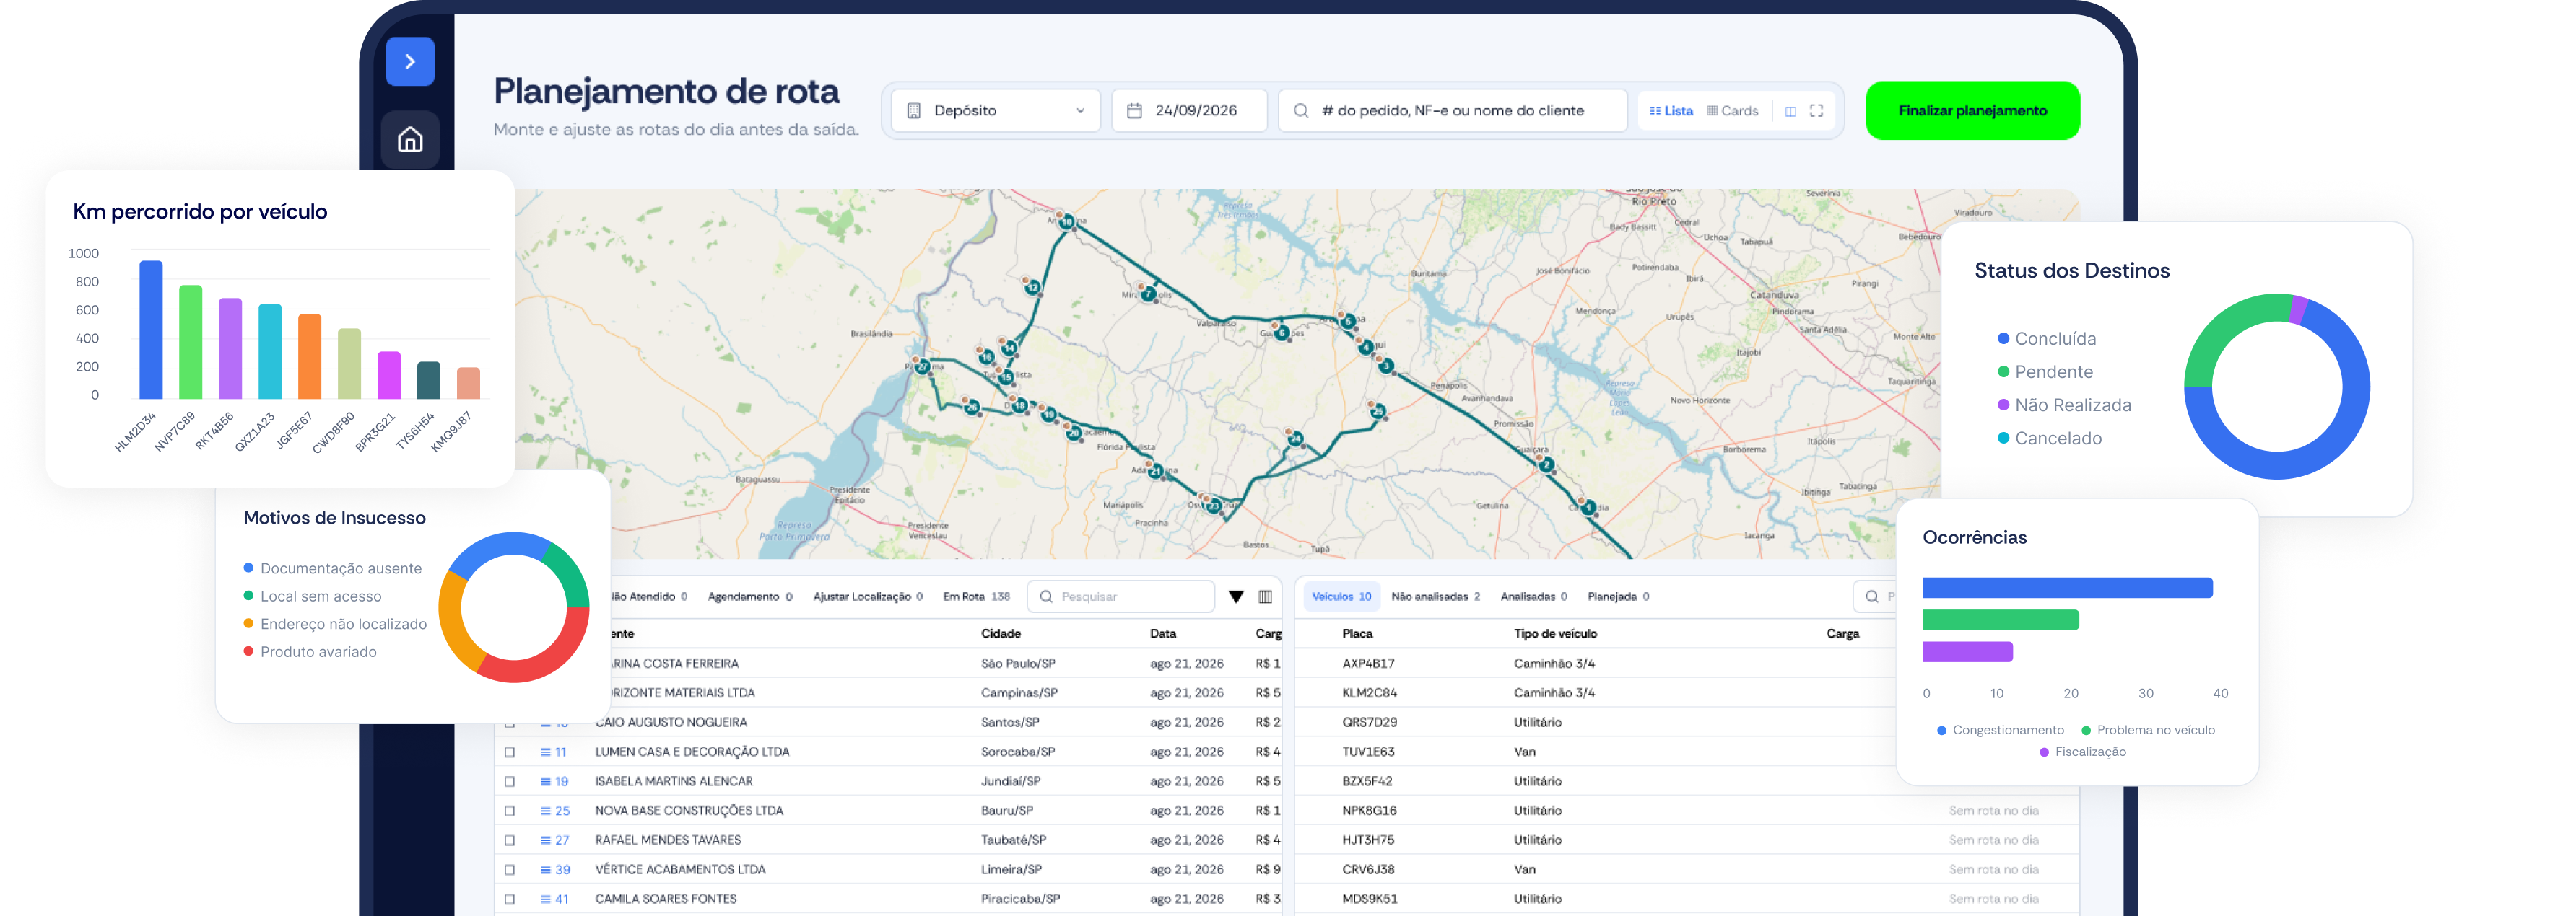Viewport: 2576px width, 916px height.
Task: Select map stop marker 10
Action: click(1067, 221)
